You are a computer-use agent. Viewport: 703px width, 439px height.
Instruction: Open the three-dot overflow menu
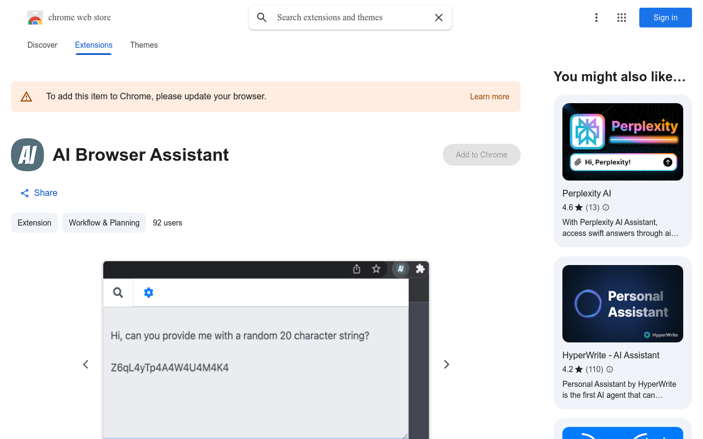tap(596, 18)
